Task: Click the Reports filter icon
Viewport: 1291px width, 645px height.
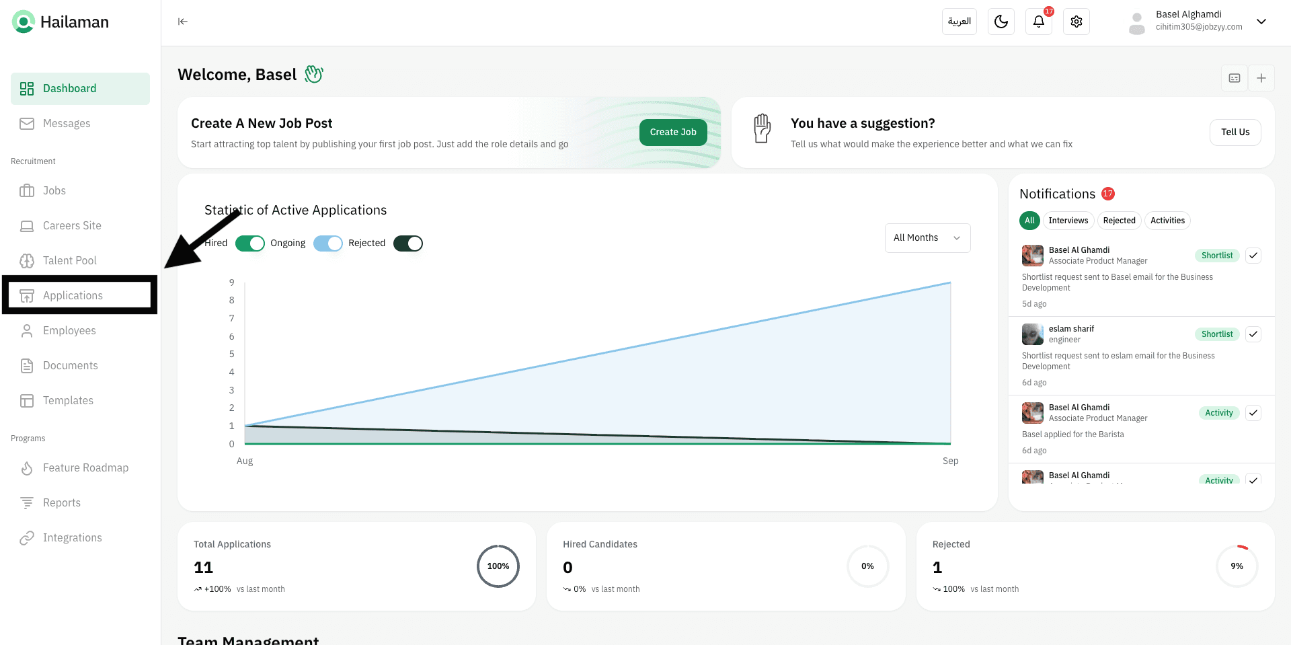Action: tap(27, 503)
